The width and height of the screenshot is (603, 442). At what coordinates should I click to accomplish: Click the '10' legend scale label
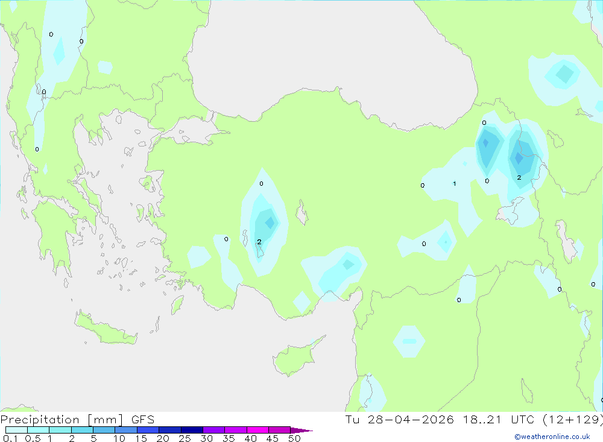click(119, 438)
